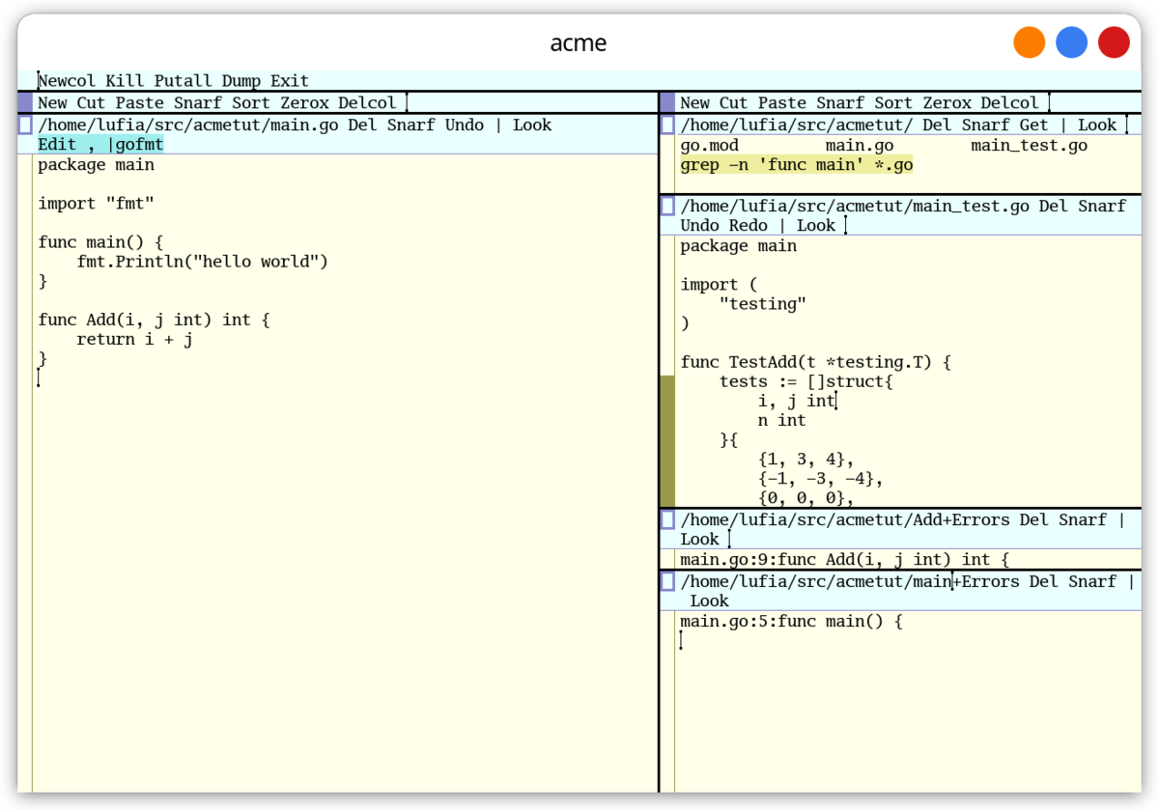The image size is (1159, 810).
Task: Click the |gofmt command in the main.go tag
Action: coord(135,145)
